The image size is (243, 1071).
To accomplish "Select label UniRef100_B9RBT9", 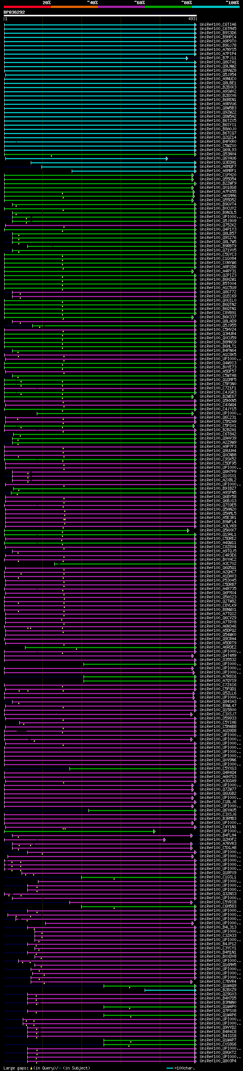I will (x=218, y=246).
